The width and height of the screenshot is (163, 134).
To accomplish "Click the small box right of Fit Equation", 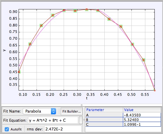I will point(81,120).
